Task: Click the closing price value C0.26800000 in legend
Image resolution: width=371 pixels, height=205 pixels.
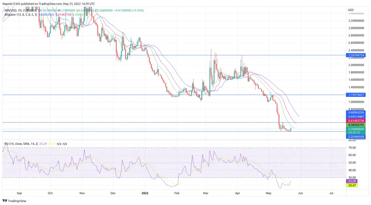Action: pyautogui.click(x=104, y=10)
